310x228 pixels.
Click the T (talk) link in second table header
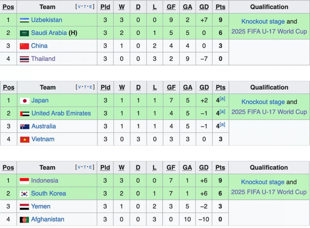tap(85, 87)
